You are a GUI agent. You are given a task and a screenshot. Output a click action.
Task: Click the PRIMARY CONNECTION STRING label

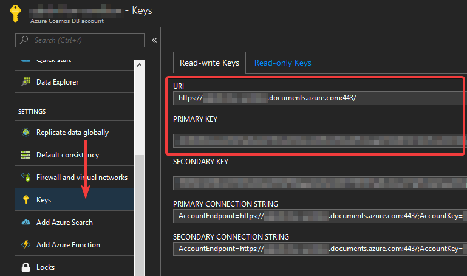click(x=225, y=204)
